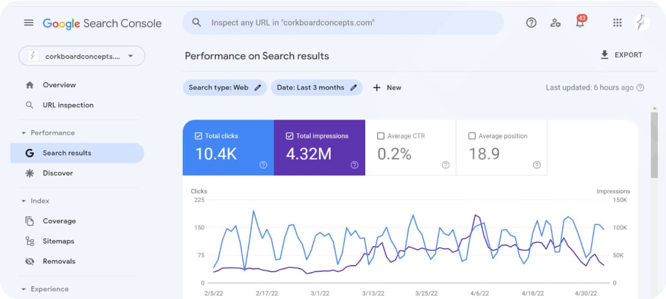The height and width of the screenshot is (299, 666).
Task: Click the page vertical scrollbar
Action: coord(654,144)
